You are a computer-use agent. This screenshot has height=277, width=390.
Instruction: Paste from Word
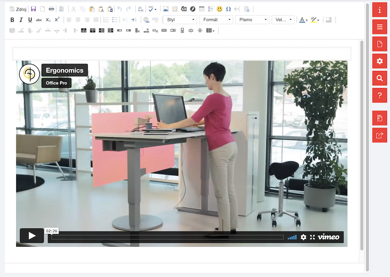[x=110, y=9]
